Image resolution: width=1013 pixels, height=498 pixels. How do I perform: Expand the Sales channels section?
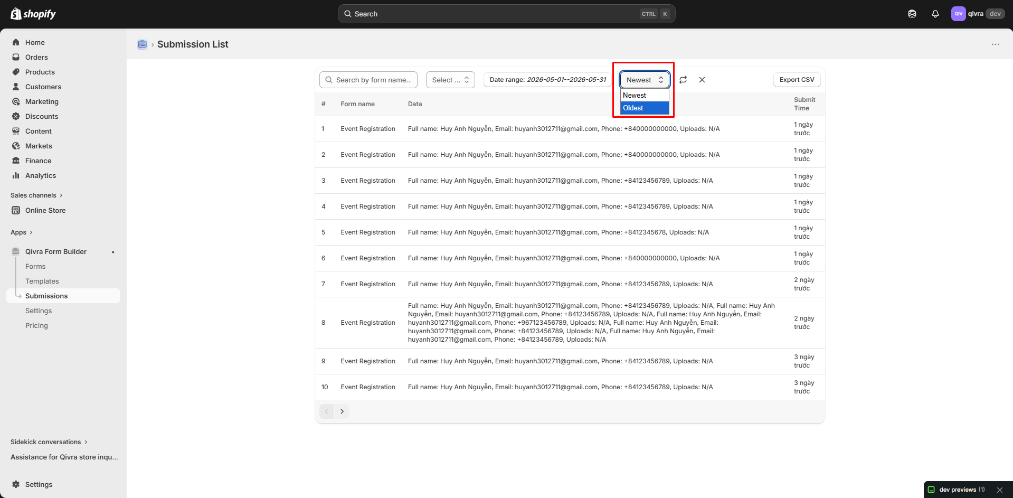pos(36,195)
